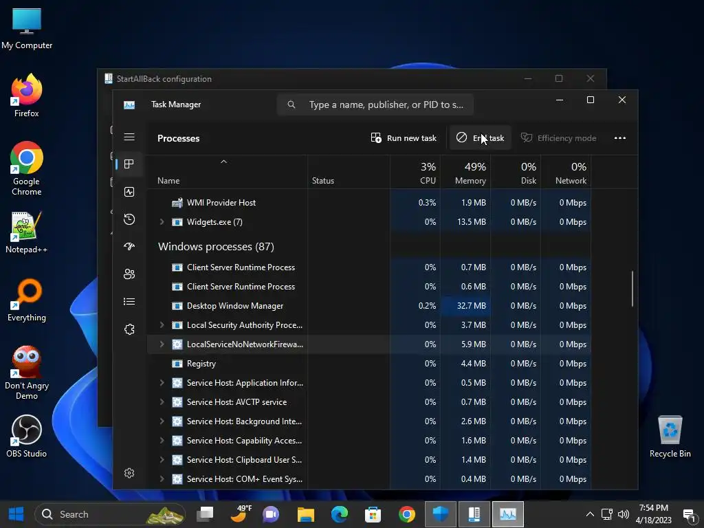Click the three-dots more options button
704x528 pixels.
(x=619, y=138)
